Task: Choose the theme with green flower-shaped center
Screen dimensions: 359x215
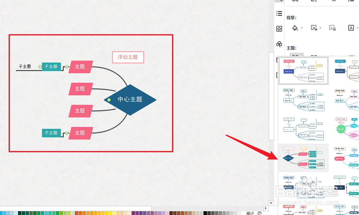Action: click(x=346, y=129)
